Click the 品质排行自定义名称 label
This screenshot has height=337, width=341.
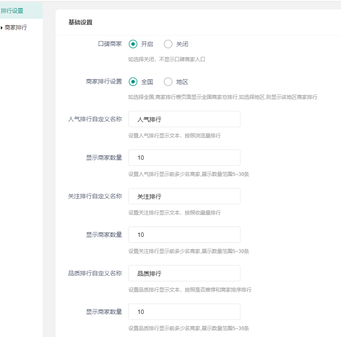click(x=95, y=273)
